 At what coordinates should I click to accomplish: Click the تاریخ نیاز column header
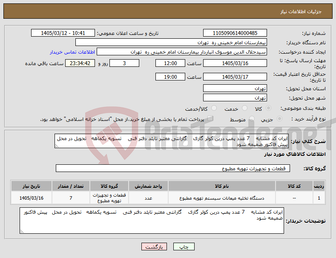tap(31, 186)
